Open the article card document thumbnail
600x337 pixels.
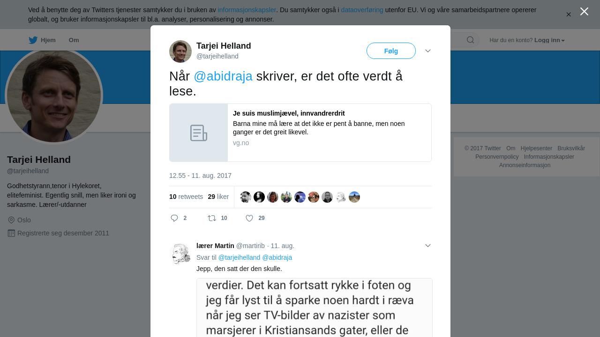pyautogui.click(x=199, y=133)
